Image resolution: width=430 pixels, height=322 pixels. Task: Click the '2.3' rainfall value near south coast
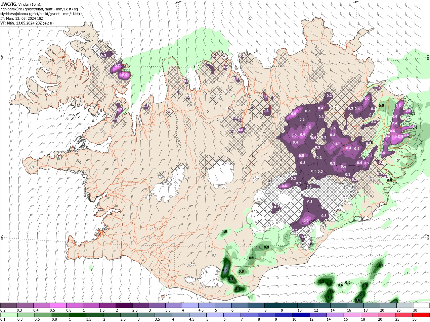coord(238,288)
